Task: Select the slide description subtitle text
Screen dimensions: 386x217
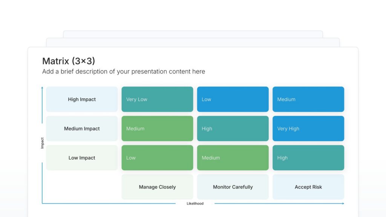Action: 123,71
